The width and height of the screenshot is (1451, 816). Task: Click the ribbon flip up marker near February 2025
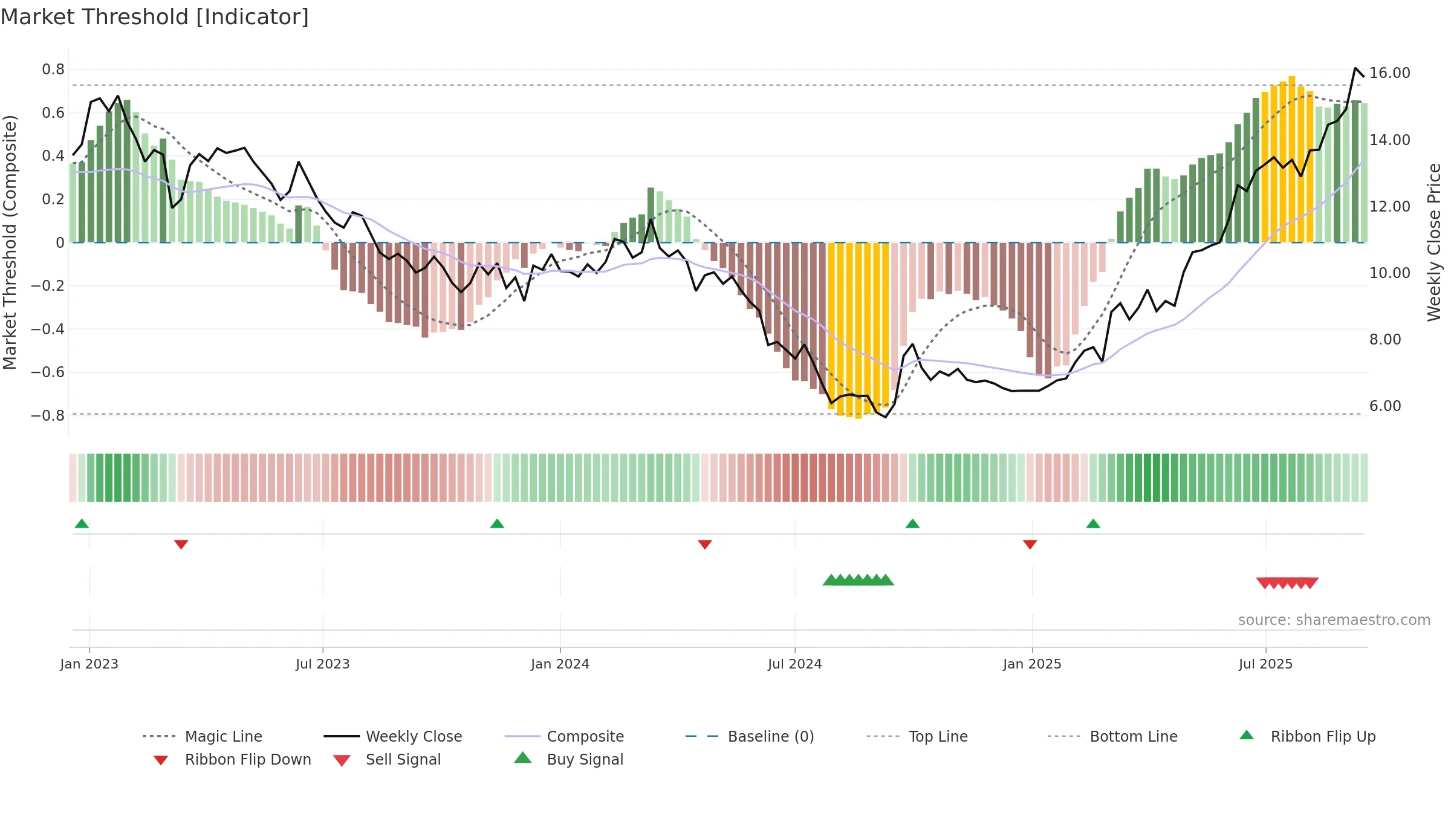1092,523
